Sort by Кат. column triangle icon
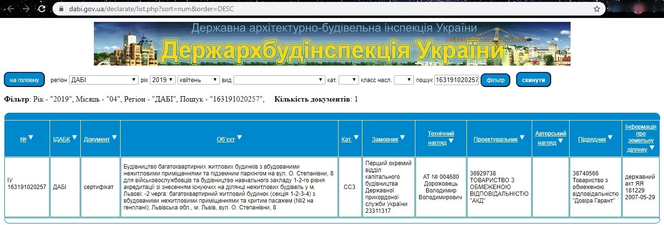Viewport: 664px width, 225px height. point(356,138)
